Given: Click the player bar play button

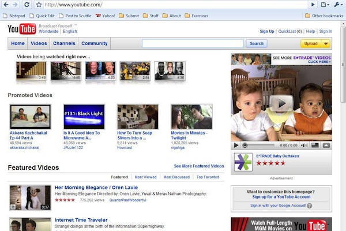Looking at the screenshot, I should click(x=236, y=145).
